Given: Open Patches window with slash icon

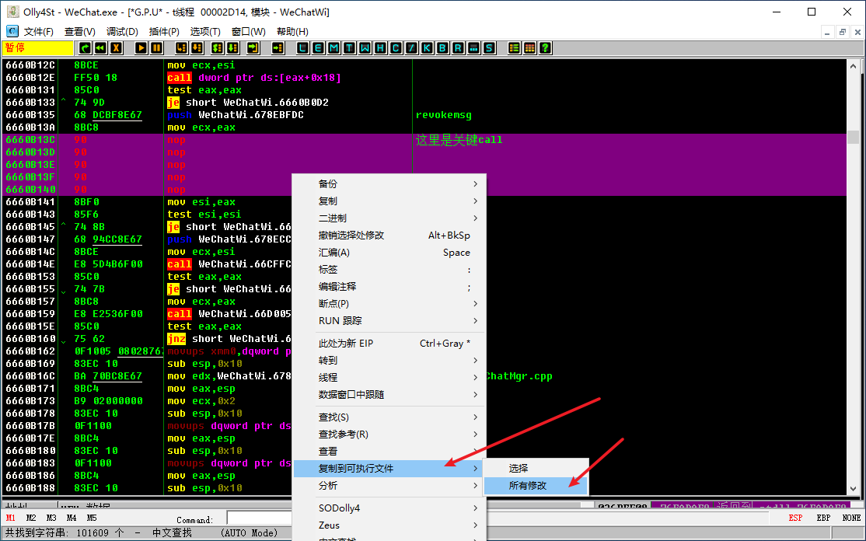Looking at the screenshot, I should 411,48.
